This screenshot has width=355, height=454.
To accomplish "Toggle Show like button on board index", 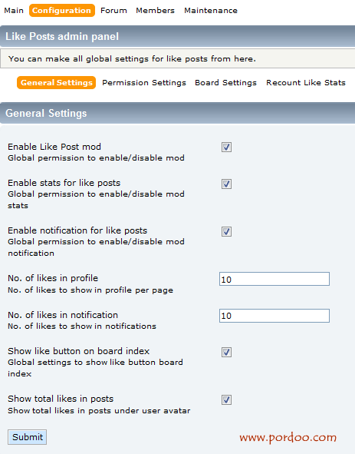I will tap(226, 352).
